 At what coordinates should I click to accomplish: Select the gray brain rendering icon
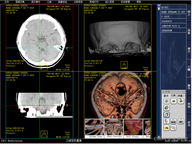coord(174,128)
